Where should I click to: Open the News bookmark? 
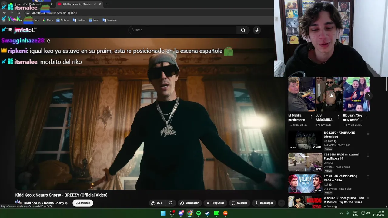(x=94, y=20)
